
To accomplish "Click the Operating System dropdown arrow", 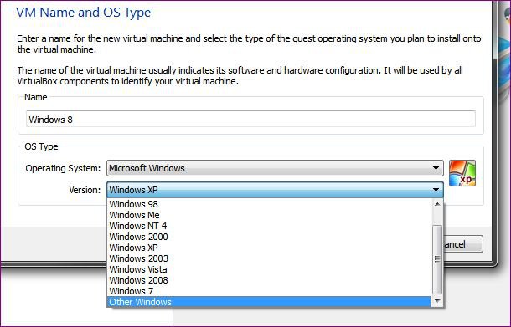I will pyautogui.click(x=436, y=168).
